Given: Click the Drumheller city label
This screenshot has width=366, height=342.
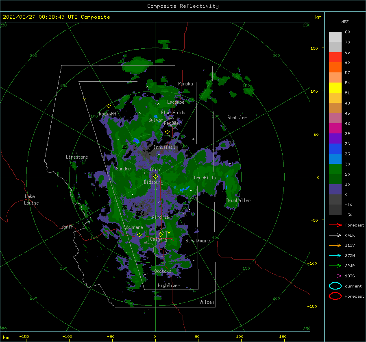Looking at the screenshot, I should coord(238,200).
